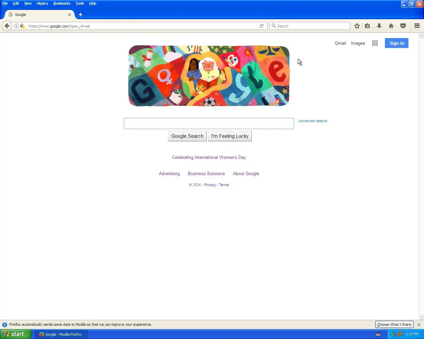Click the blue Sign in button
Screen dimensions: 424x339
click(x=397, y=43)
